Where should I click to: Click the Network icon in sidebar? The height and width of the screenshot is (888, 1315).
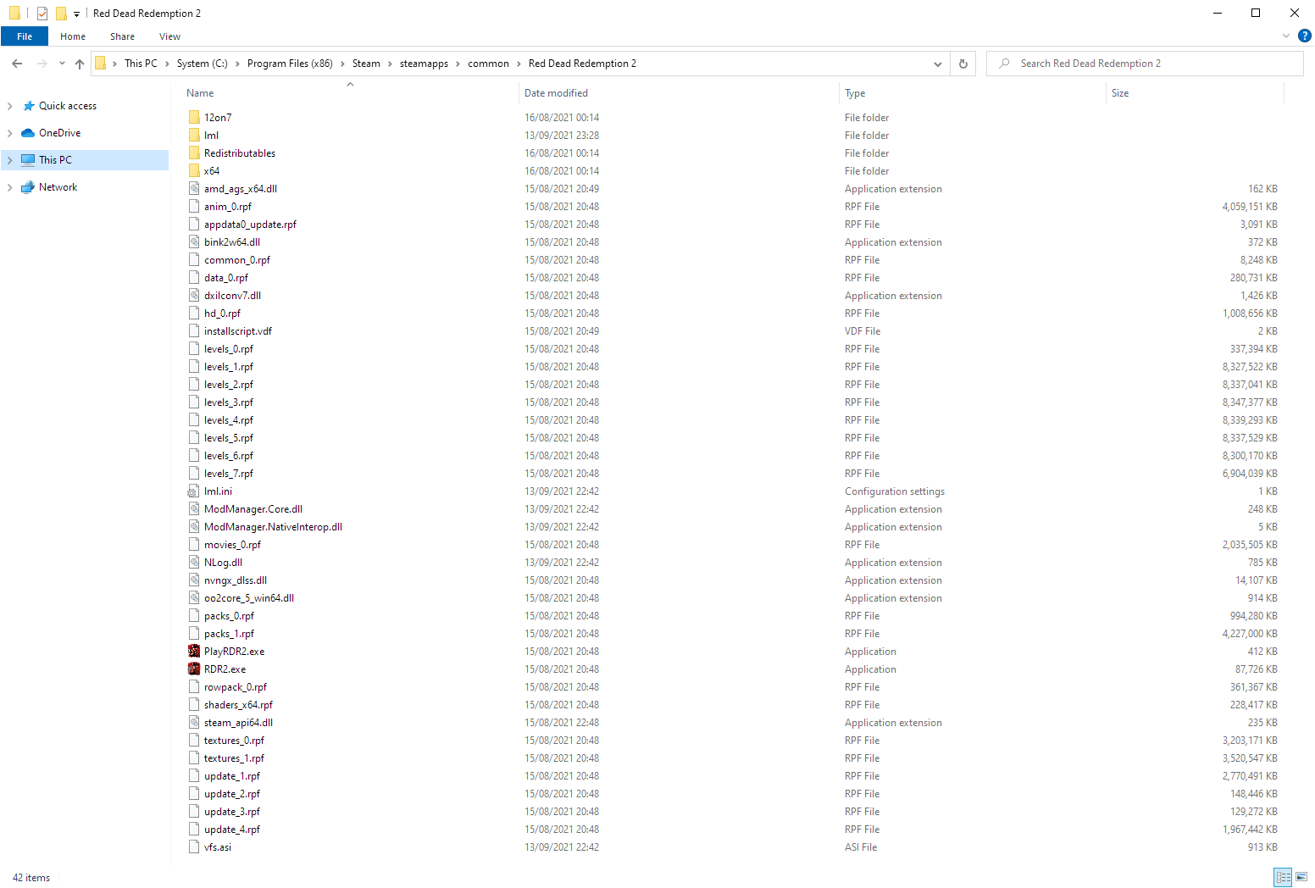point(28,187)
